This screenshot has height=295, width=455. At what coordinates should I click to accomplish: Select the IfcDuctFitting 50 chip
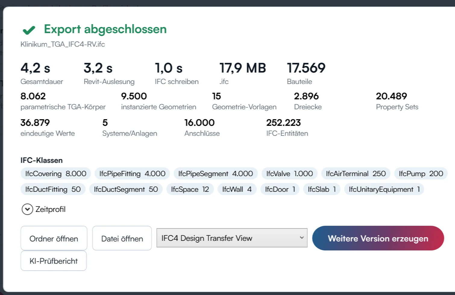coord(53,189)
